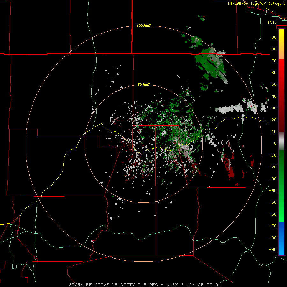This screenshot has height=287, width=287.
Task: Click the 50 value on the velocity scale
Action: [x=274, y=85]
